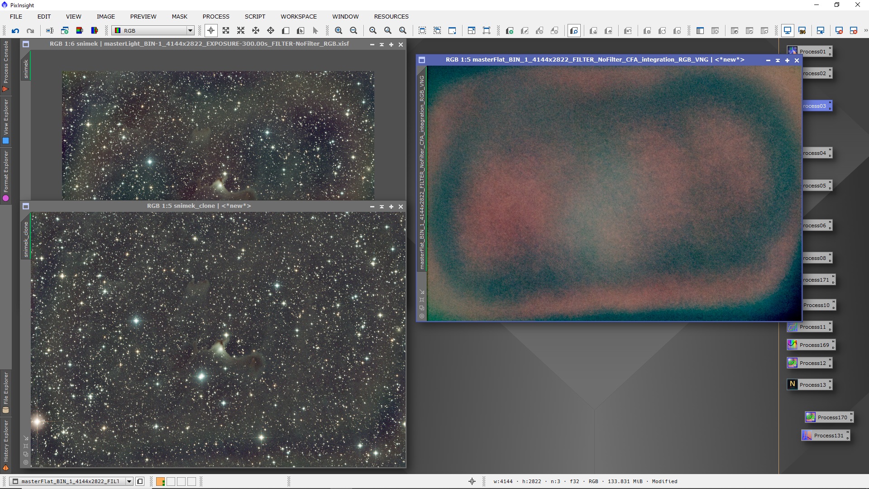Image resolution: width=869 pixels, height=489 pixels.
Task: Open the RGB channel display dropdown
Action: pyautogui.click(x=153, y=31)
